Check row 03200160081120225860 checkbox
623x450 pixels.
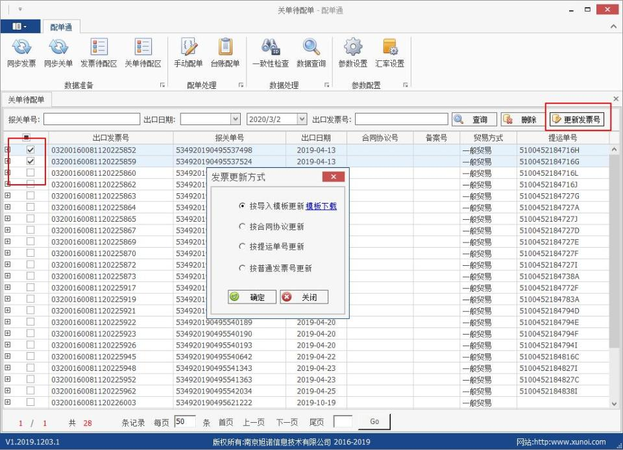[31, 172]
